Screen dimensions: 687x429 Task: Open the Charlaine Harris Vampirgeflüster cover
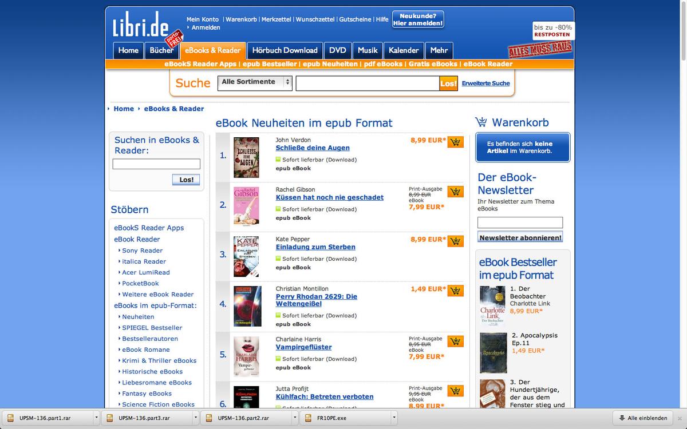tap(246, 357)
